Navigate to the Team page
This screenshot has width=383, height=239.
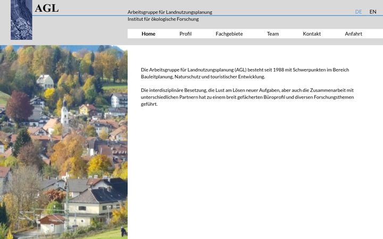[273, 33]
